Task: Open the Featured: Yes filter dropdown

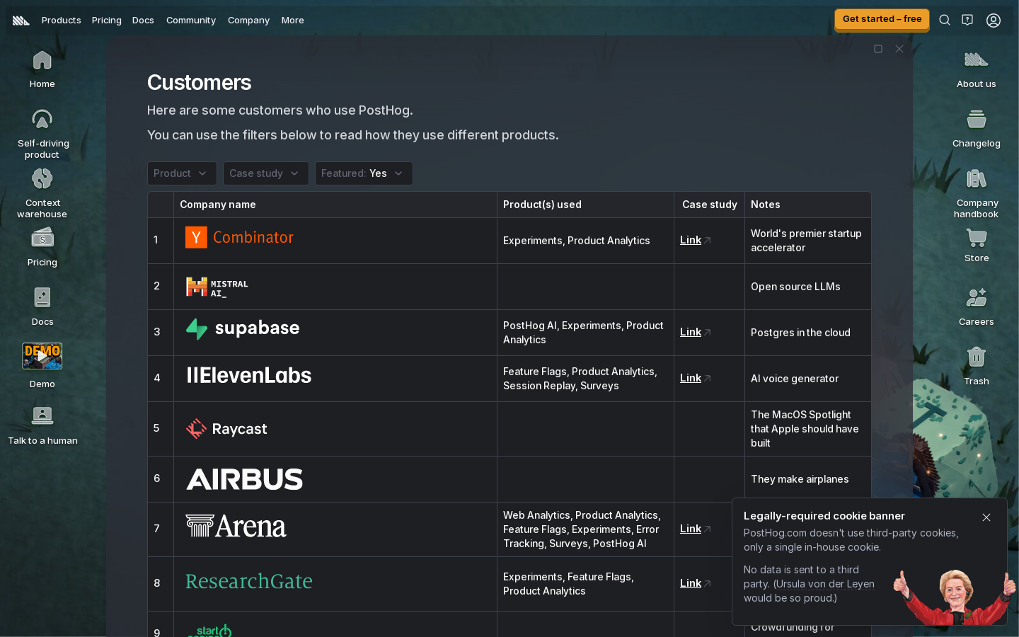Action: coord(364,173)
